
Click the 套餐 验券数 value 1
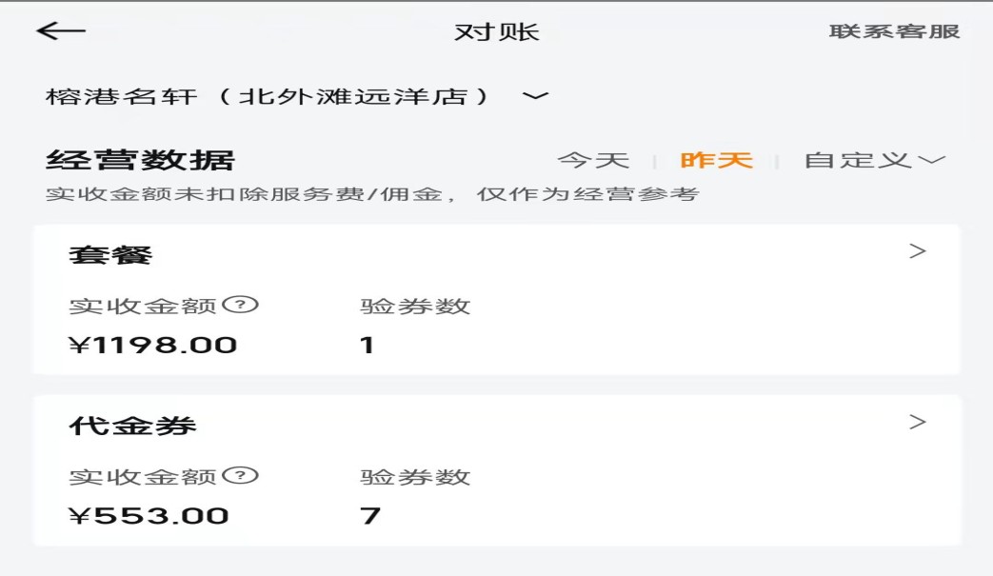[367, 345]
